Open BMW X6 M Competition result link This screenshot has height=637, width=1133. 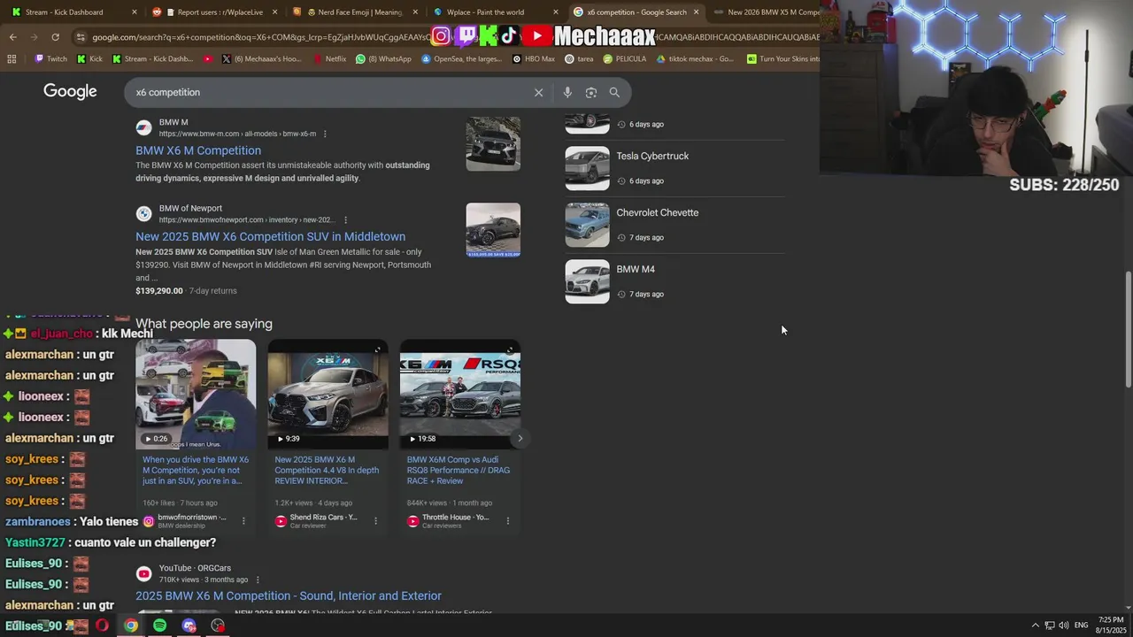pyautogui.click(x=198, y=150)
